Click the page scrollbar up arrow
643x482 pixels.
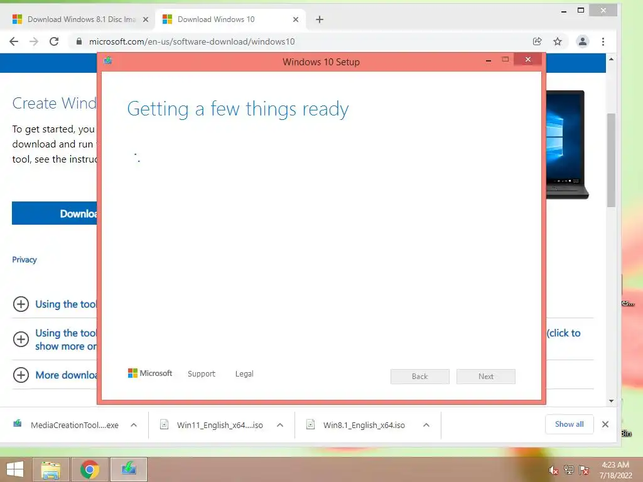click(x=611, y=60)
